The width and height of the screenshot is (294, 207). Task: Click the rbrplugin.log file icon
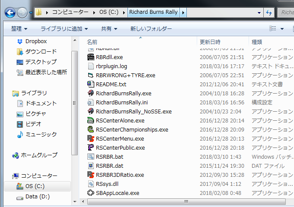click(91, 66)
